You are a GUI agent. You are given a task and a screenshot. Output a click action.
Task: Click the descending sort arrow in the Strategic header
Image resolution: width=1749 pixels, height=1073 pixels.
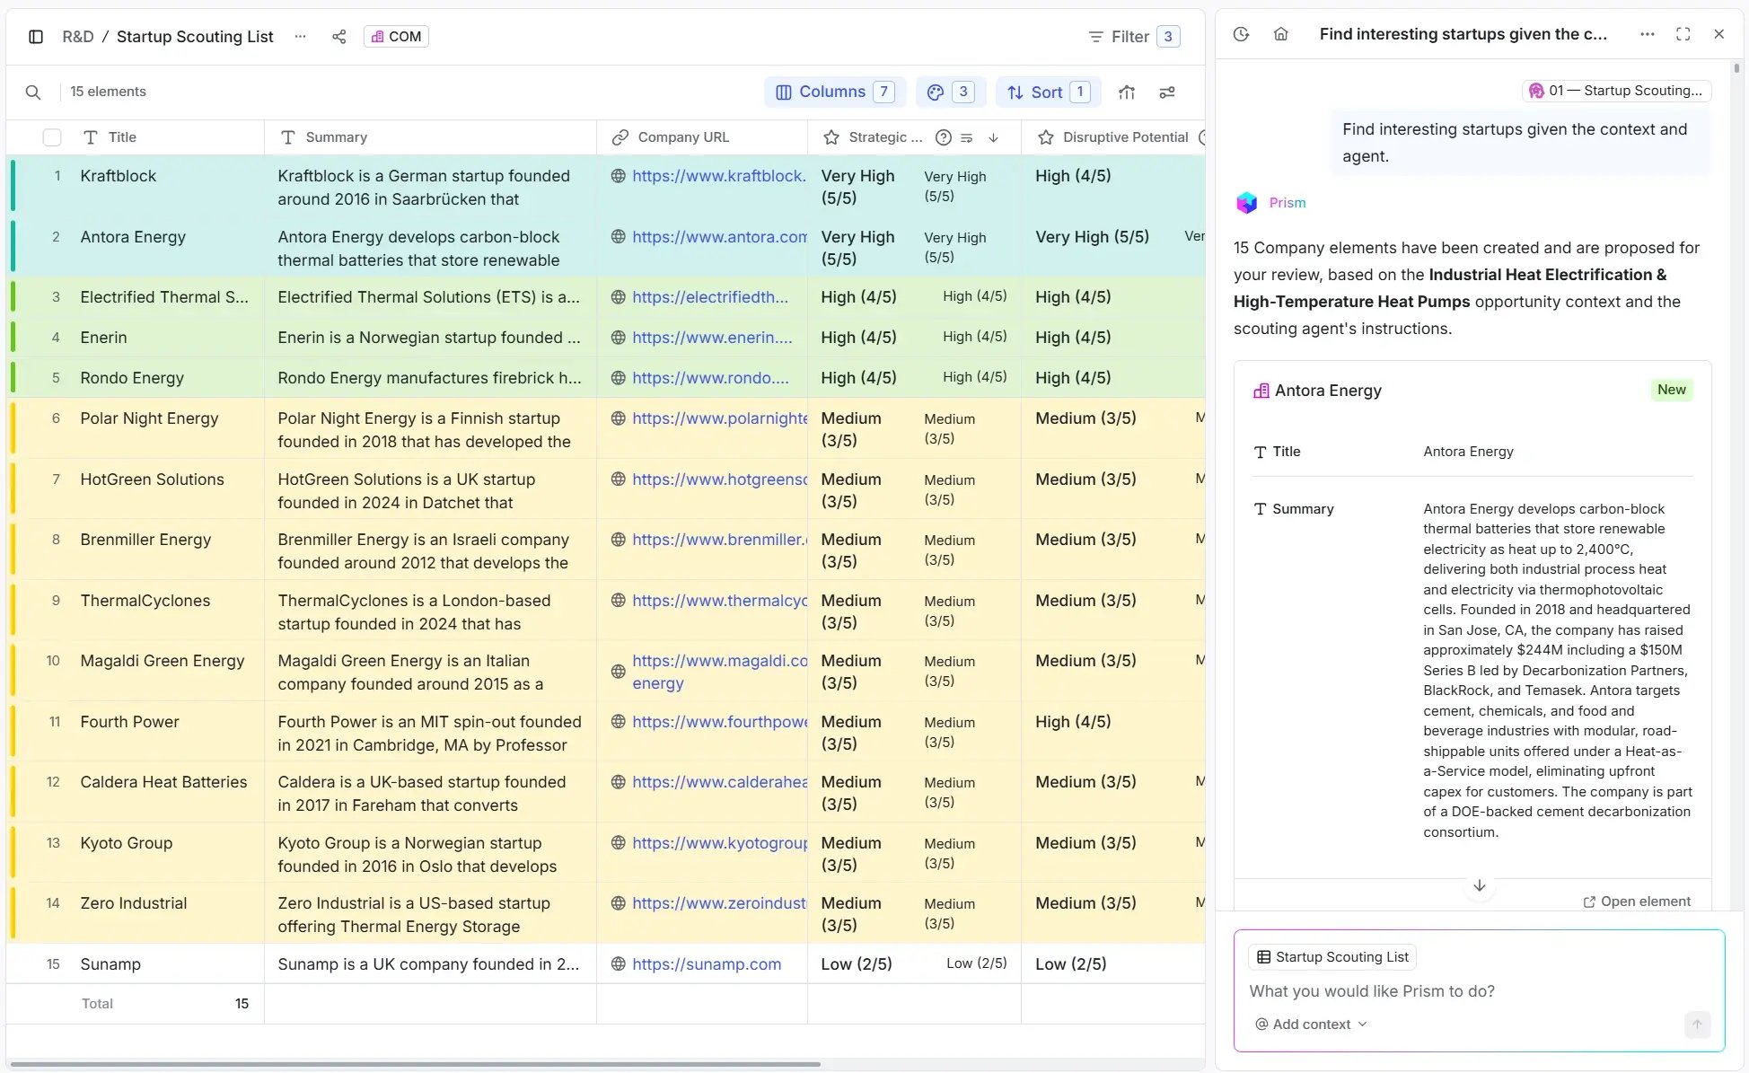993,137
